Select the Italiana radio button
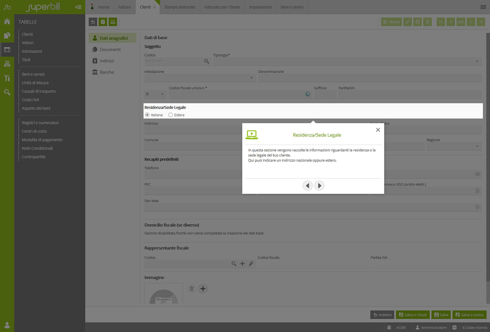 coord(147,115)
